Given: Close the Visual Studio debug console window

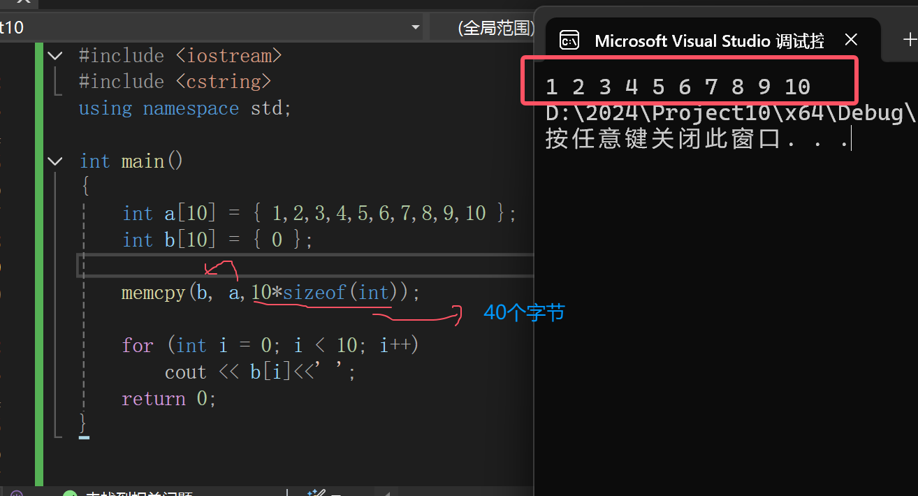Looking at the screenshot, I should 851,40.
